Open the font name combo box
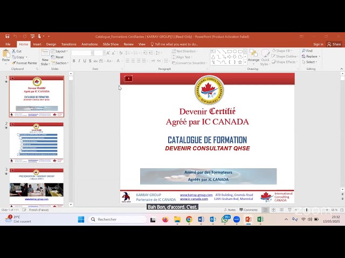 [82, 53]
